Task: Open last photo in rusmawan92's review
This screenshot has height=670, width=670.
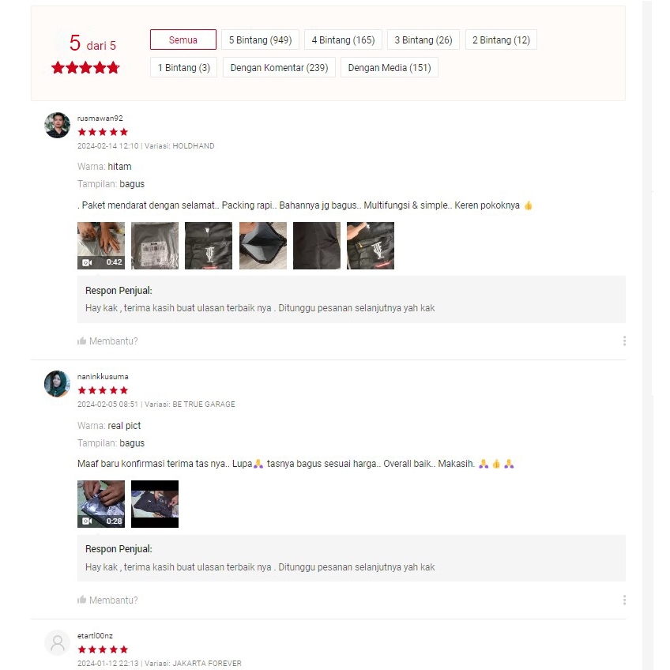Action: pyautogui.click(x=371, y=246)
